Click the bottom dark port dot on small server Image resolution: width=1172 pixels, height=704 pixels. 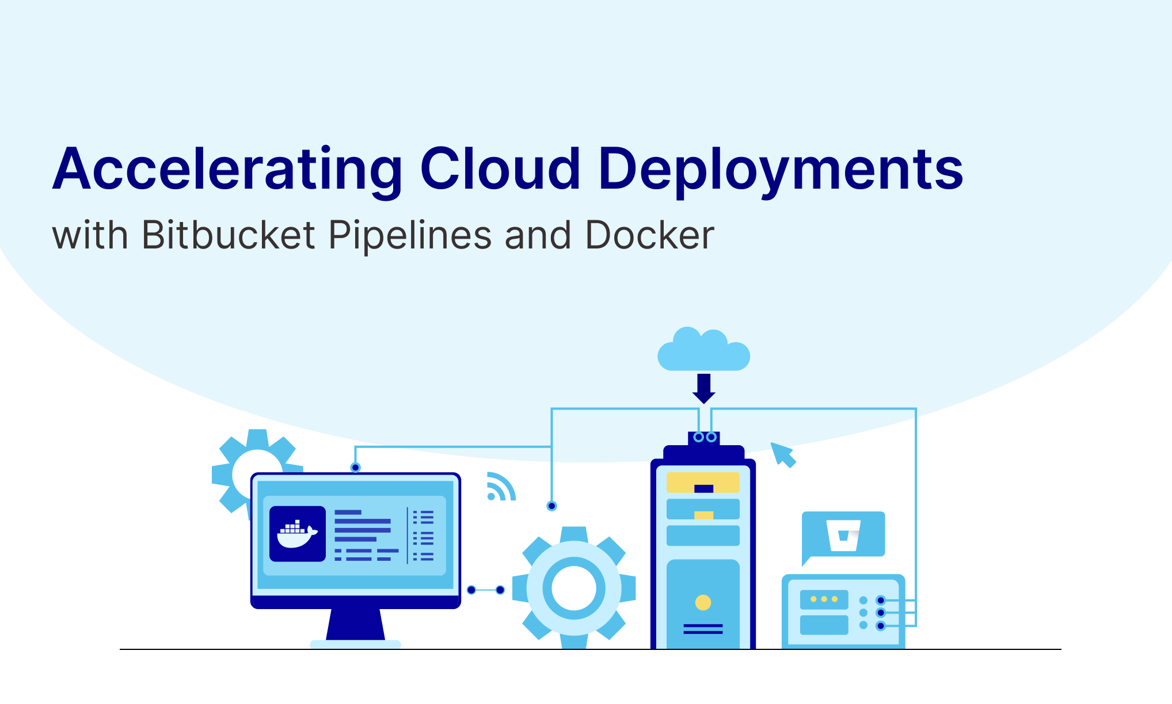[x=880, y=626]
